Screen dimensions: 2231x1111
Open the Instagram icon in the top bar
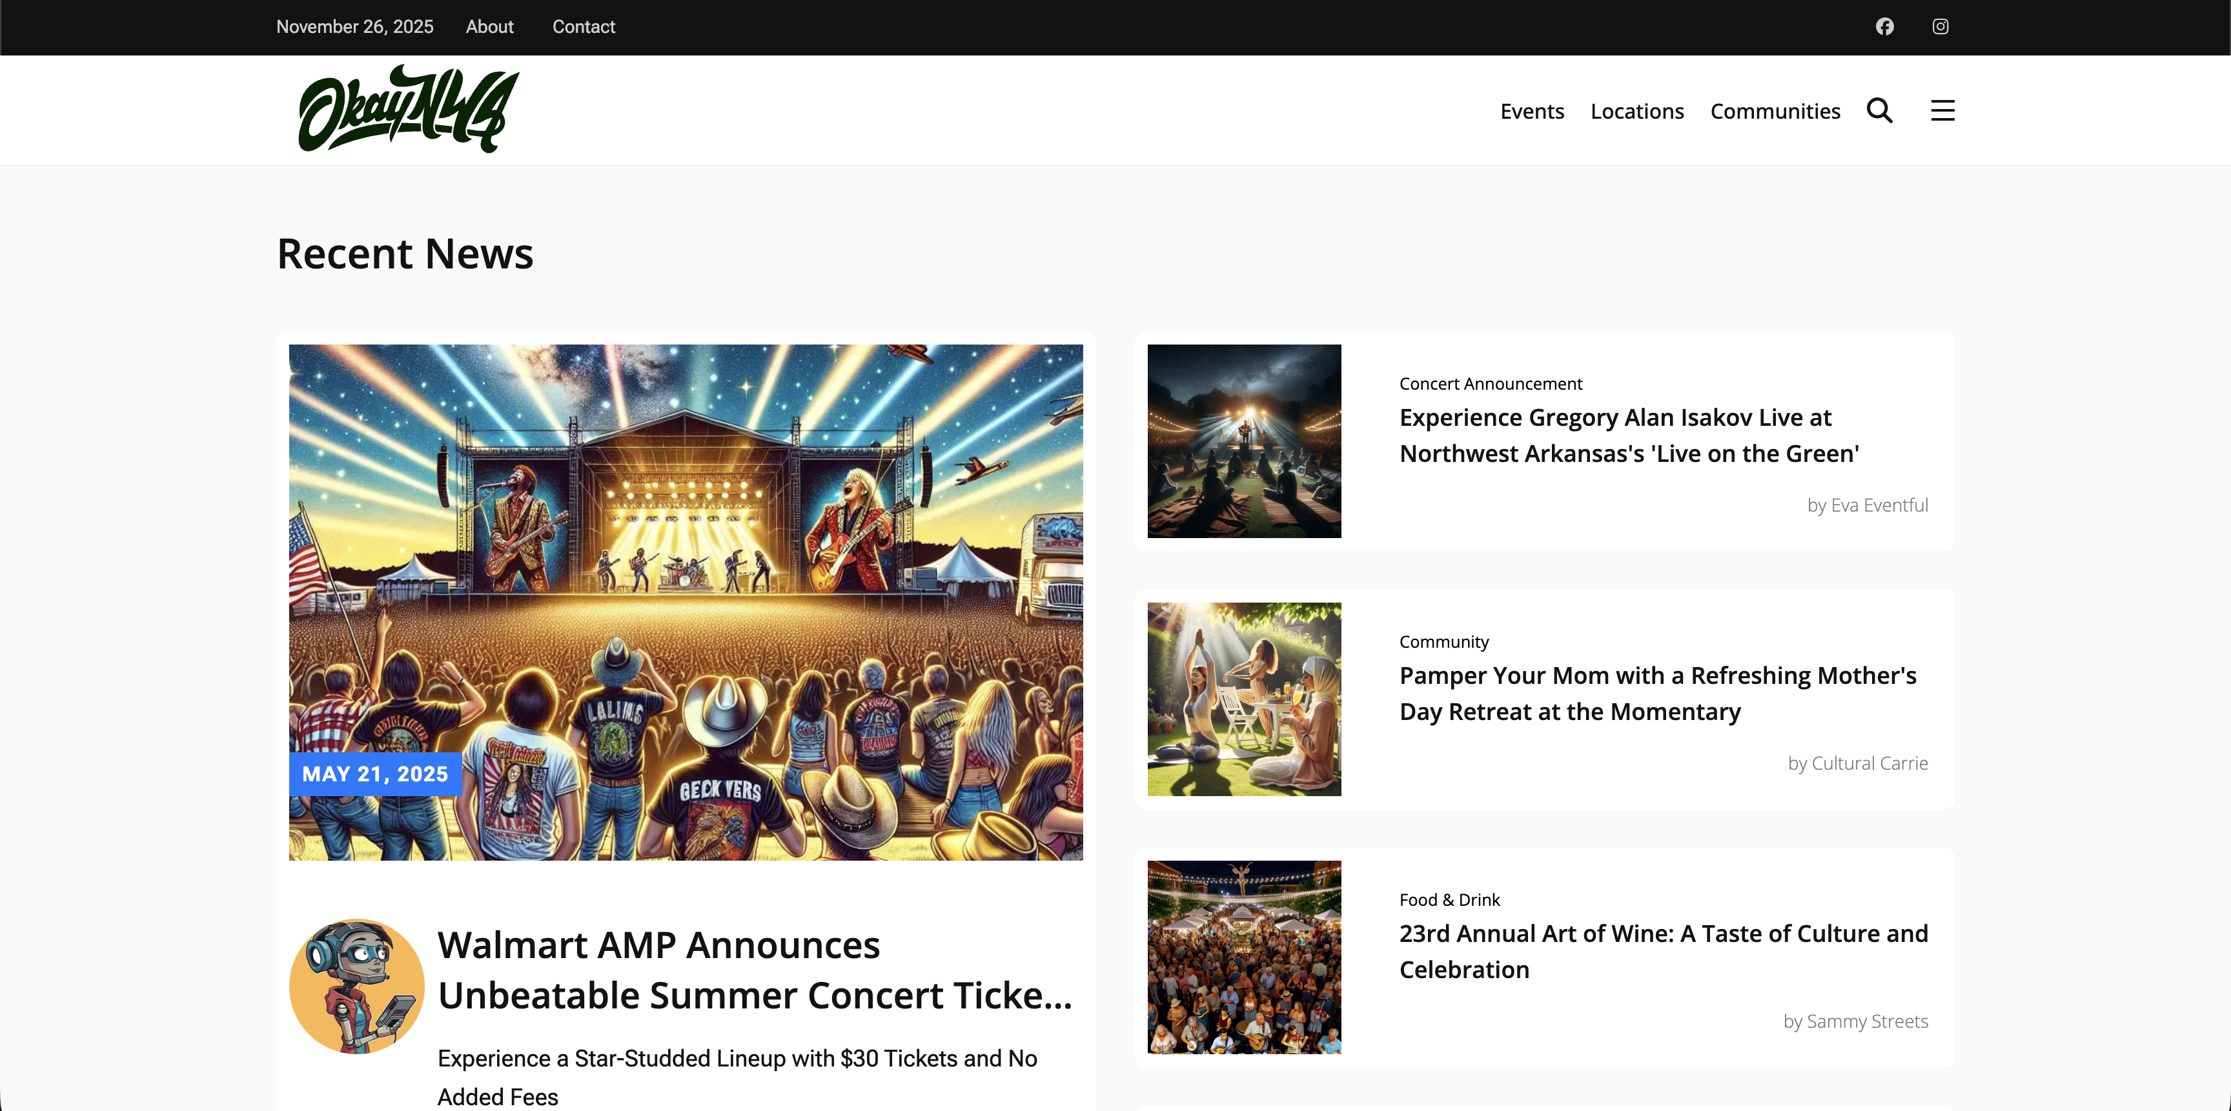click(1940, 27)
